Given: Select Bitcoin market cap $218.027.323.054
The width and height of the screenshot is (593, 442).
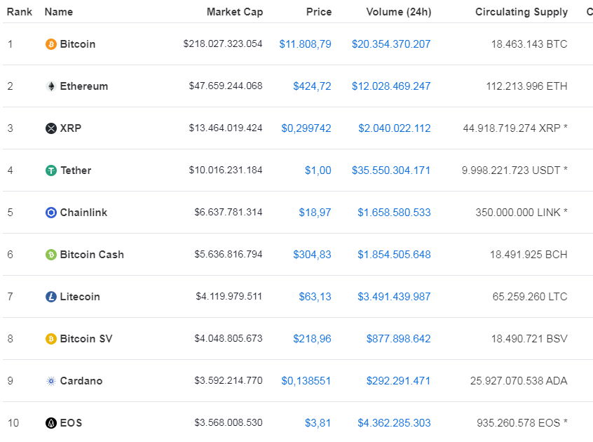Looking at the screenshot, I should coord(223,44).
